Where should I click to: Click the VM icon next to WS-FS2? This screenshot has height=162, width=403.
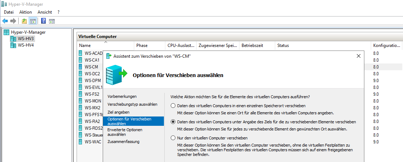pos(81,94)
